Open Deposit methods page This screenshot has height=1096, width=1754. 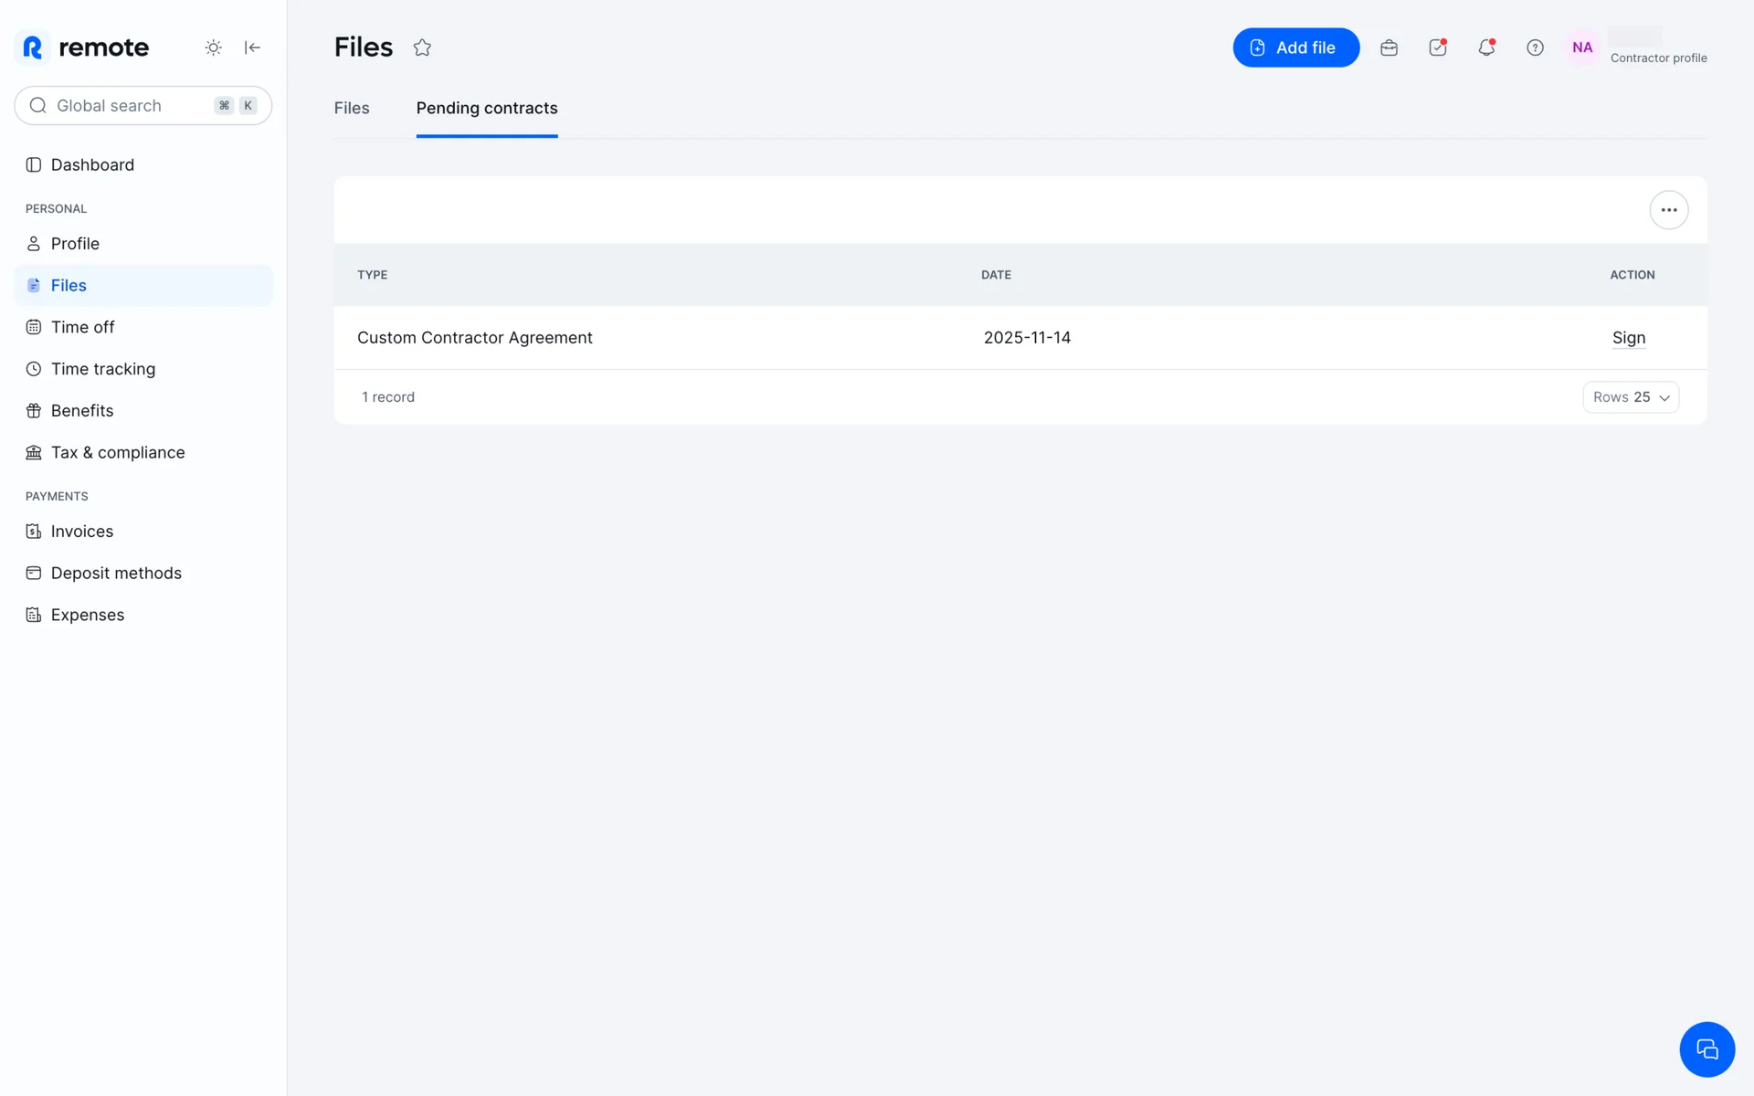click(115, 574)
